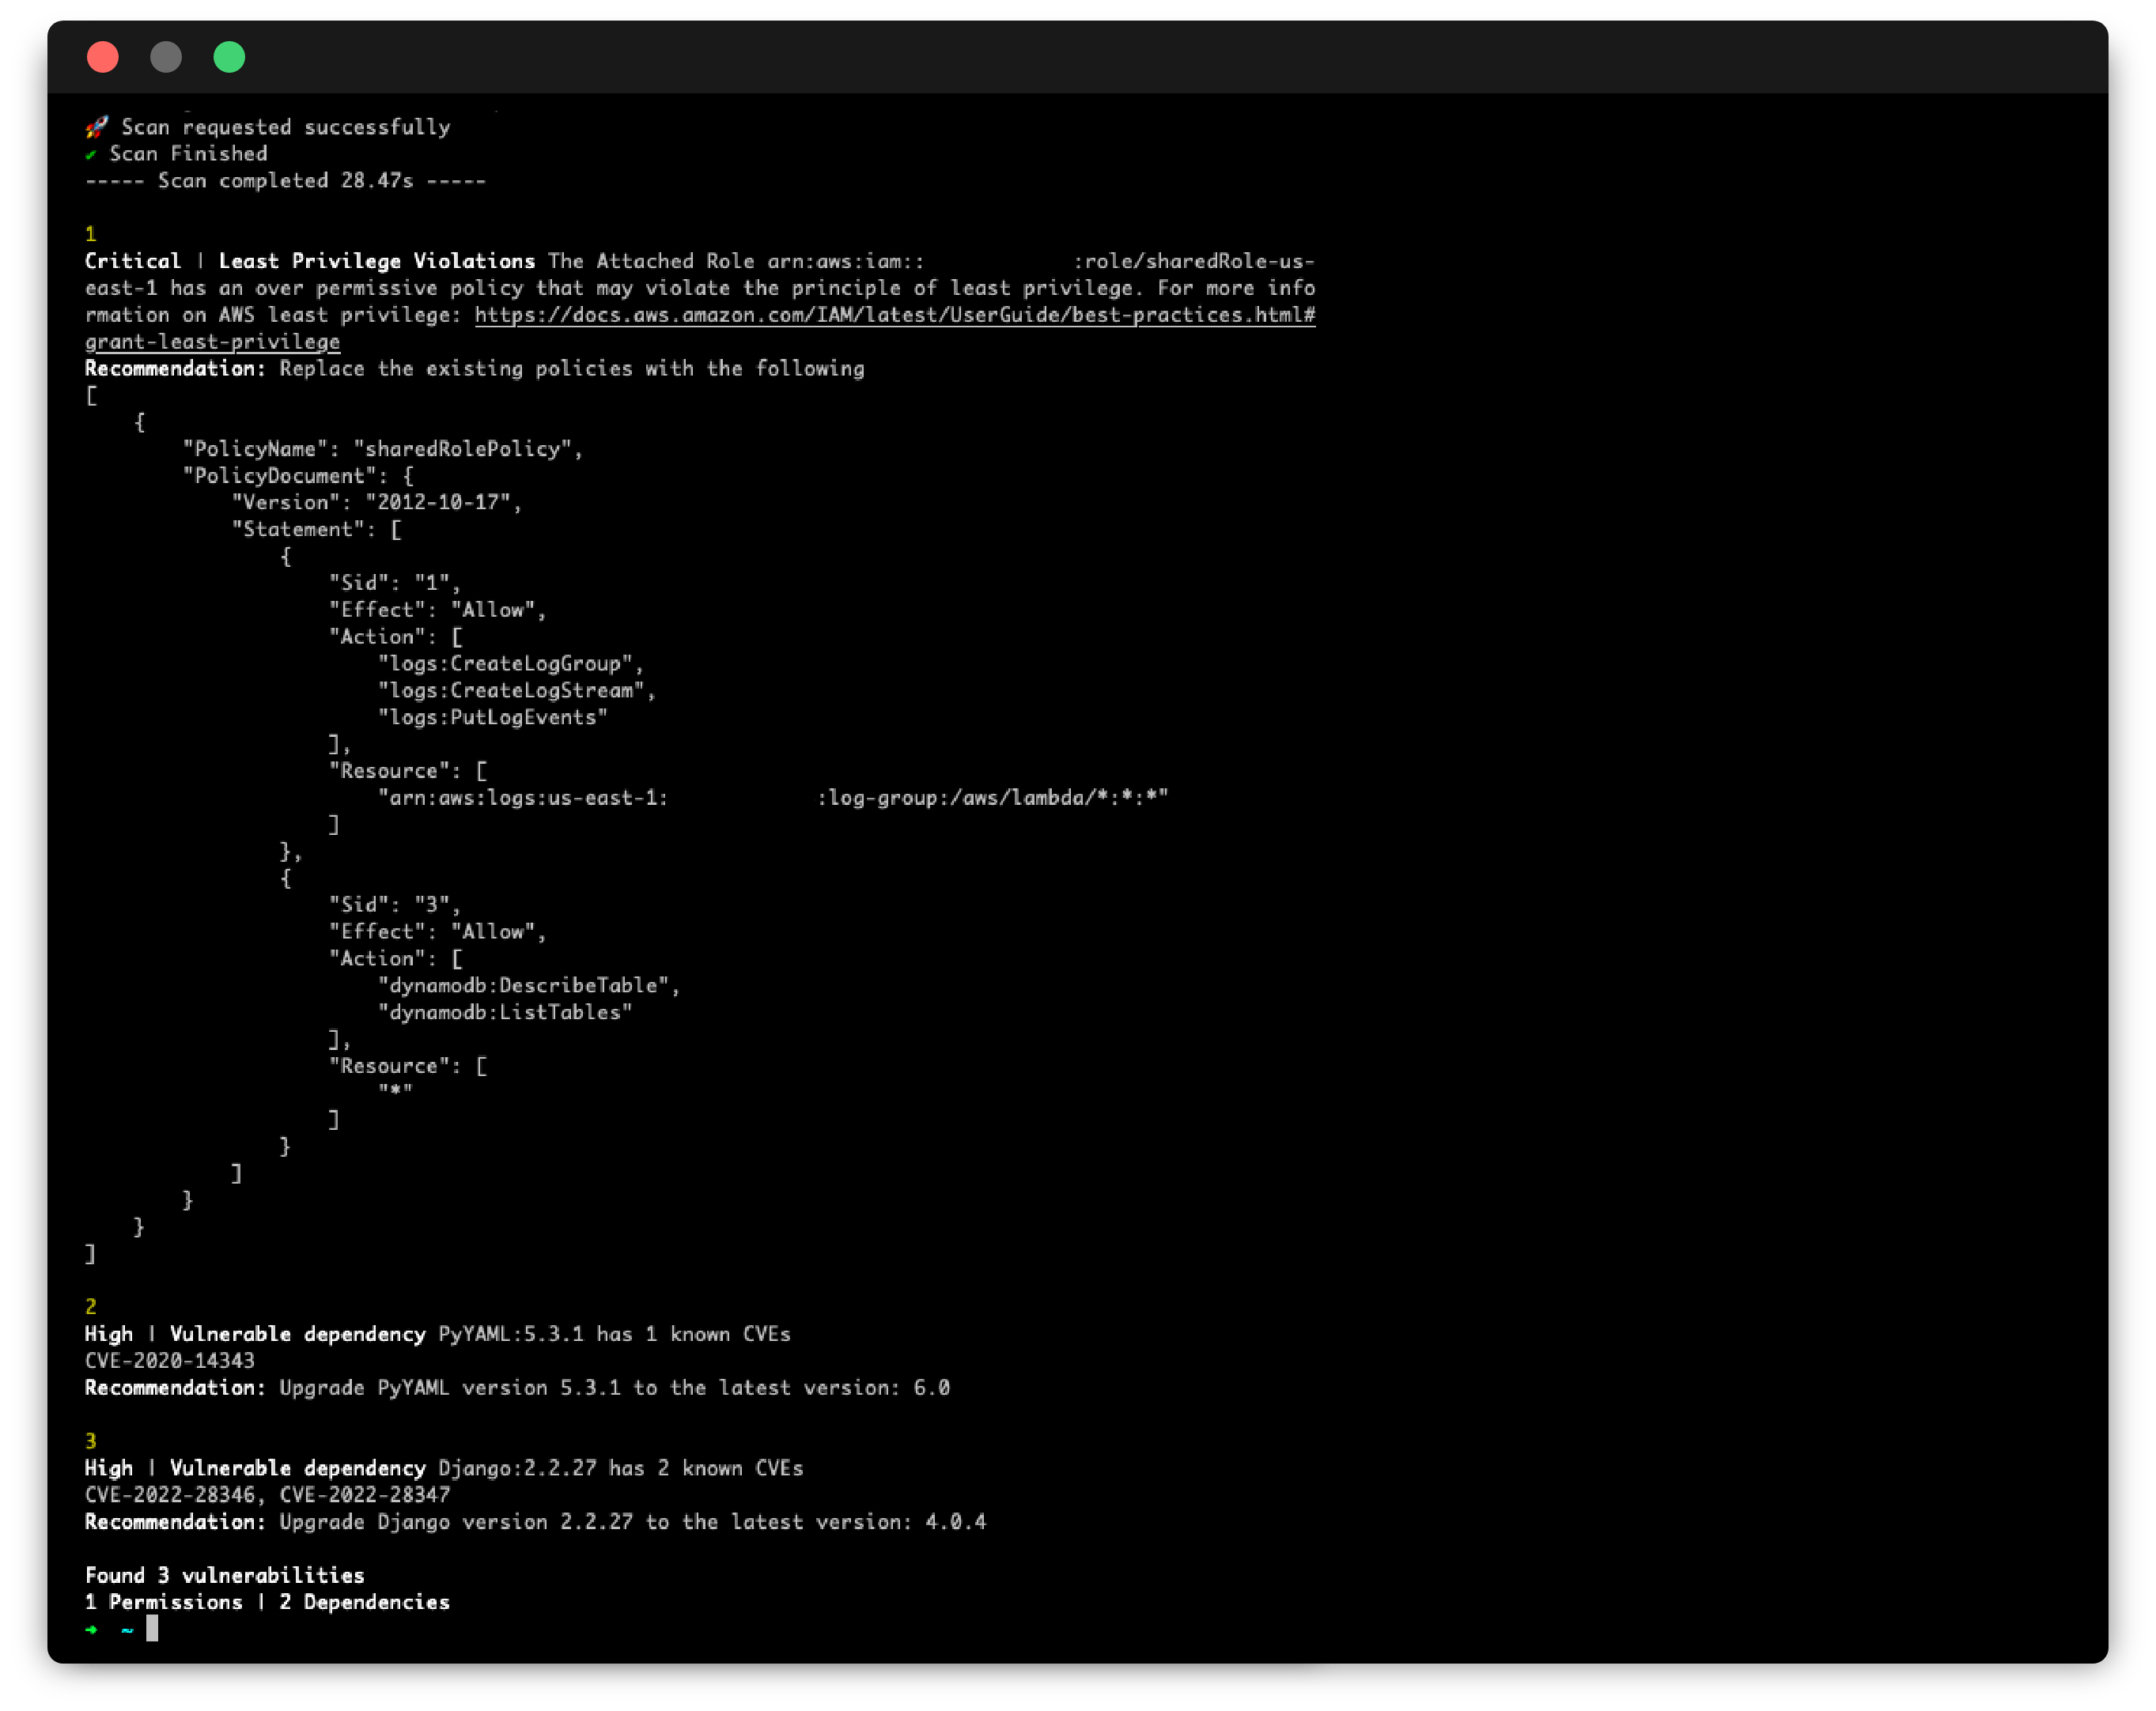Click the "*" wildcard resource value
Viewport: 2156px width, 1711px height.
395,1091
